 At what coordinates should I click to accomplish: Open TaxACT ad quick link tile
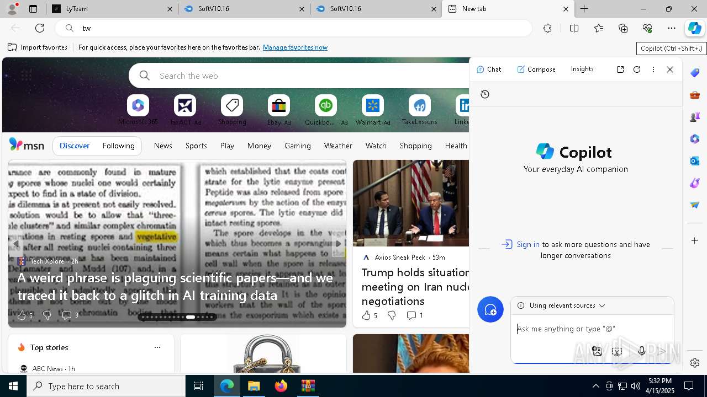pos(185,110)
